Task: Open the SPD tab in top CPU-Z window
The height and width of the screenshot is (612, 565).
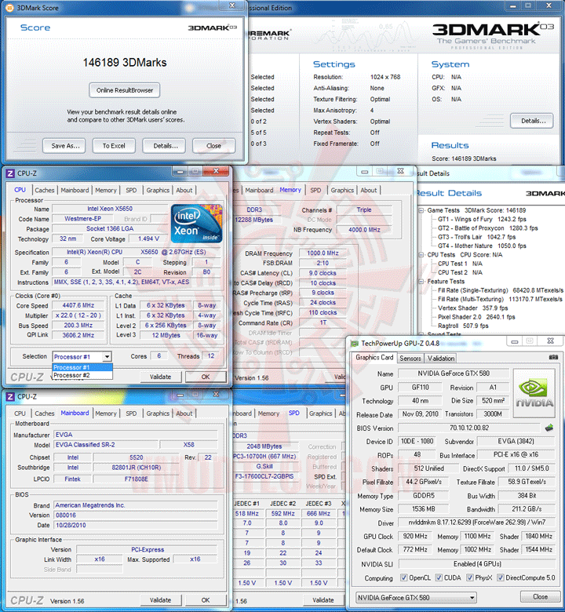Action: coord(131,190)
